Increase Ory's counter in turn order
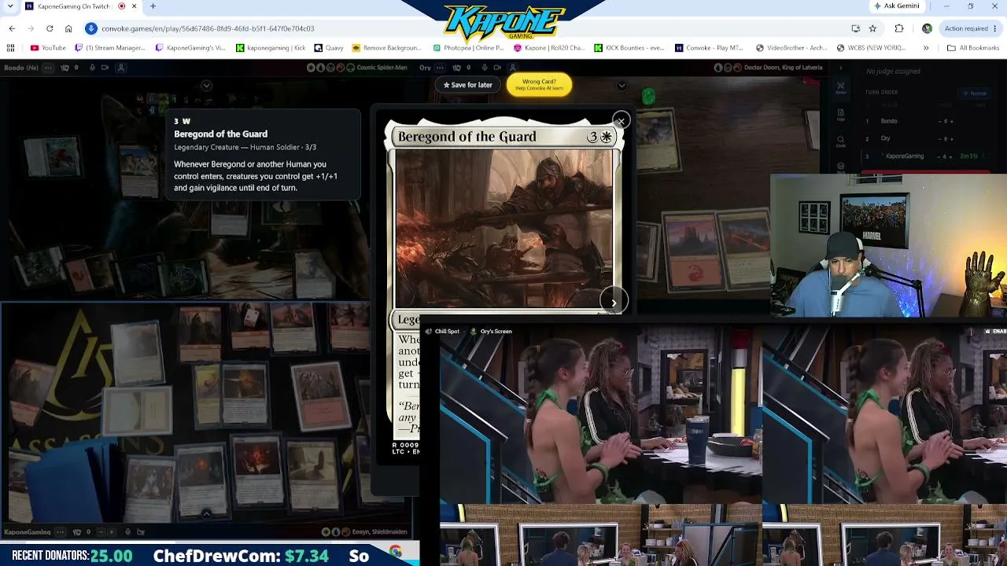1007x566 pixels. point(952,138)
